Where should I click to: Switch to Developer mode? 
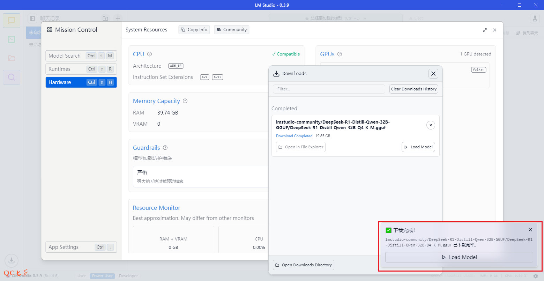coord(128,276)
